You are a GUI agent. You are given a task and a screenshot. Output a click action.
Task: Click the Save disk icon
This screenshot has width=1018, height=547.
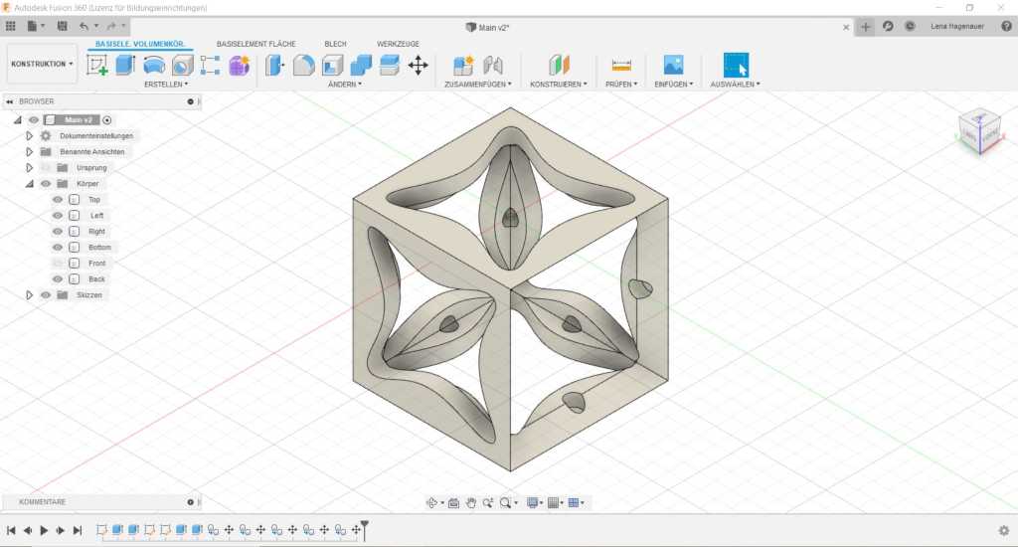point(63,26)
